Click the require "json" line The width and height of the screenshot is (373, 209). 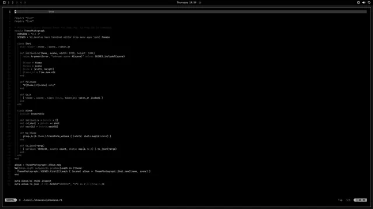[x=24, y=18]
